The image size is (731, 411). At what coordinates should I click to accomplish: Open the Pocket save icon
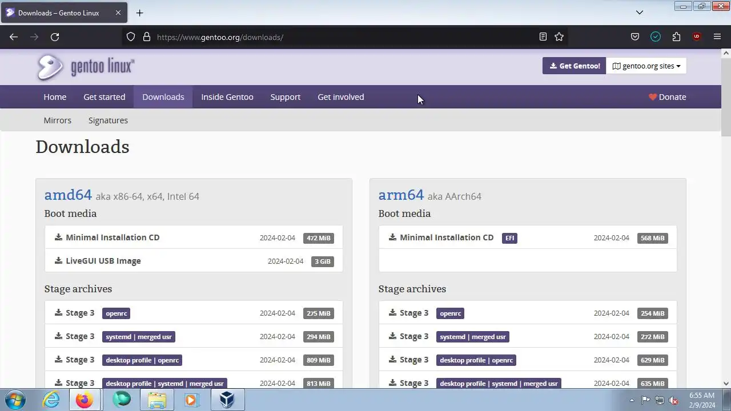click(635, 37)
